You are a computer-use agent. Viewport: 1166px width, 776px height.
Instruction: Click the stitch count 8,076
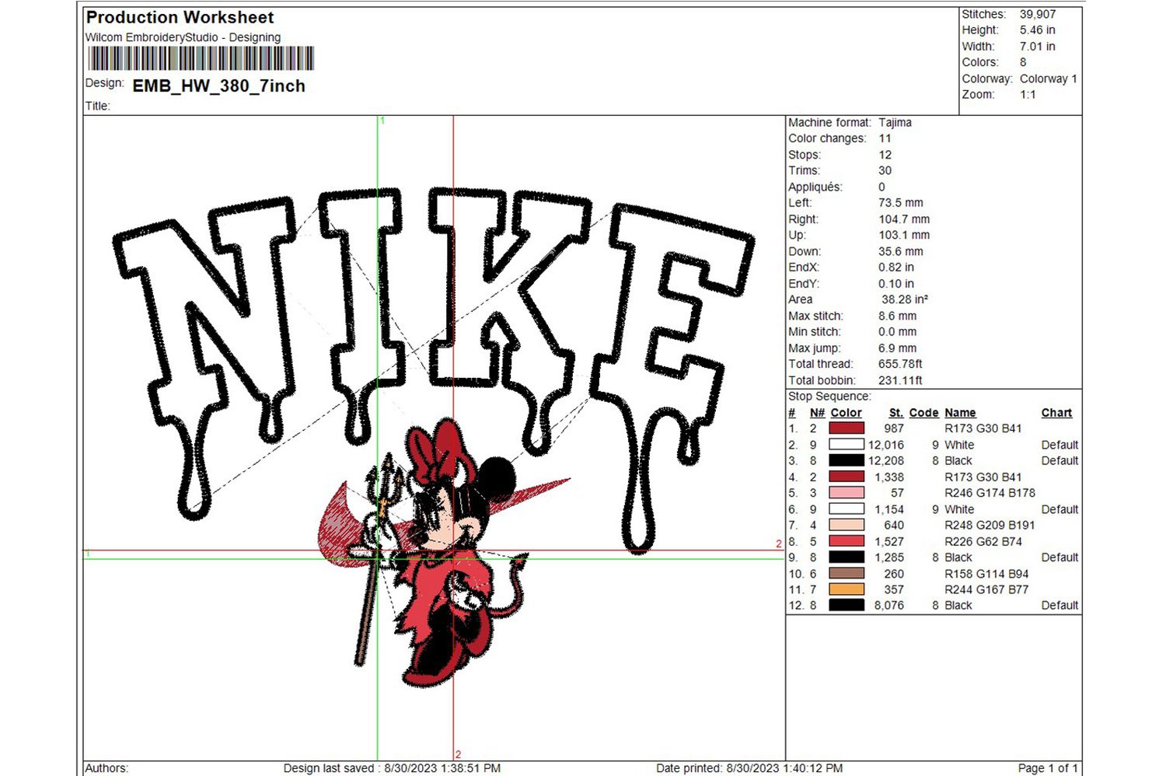[889, 605]
